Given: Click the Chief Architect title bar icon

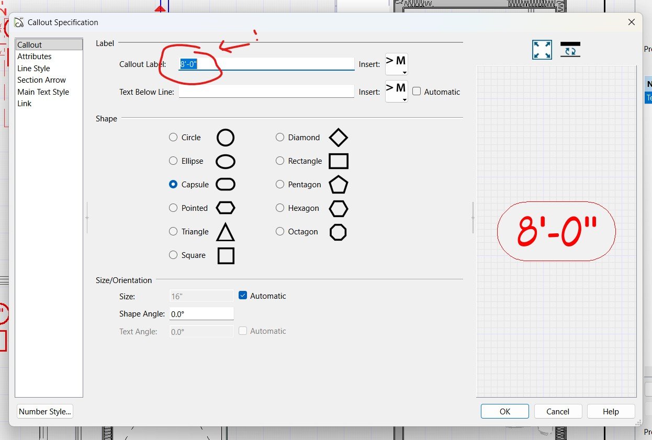Looking at the screenshot, I should pos(19,22).
